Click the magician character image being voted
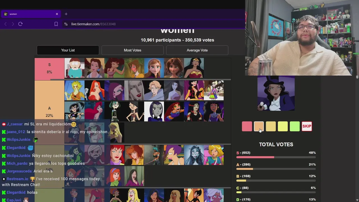 pyautogui.click(x=276, y=93)
